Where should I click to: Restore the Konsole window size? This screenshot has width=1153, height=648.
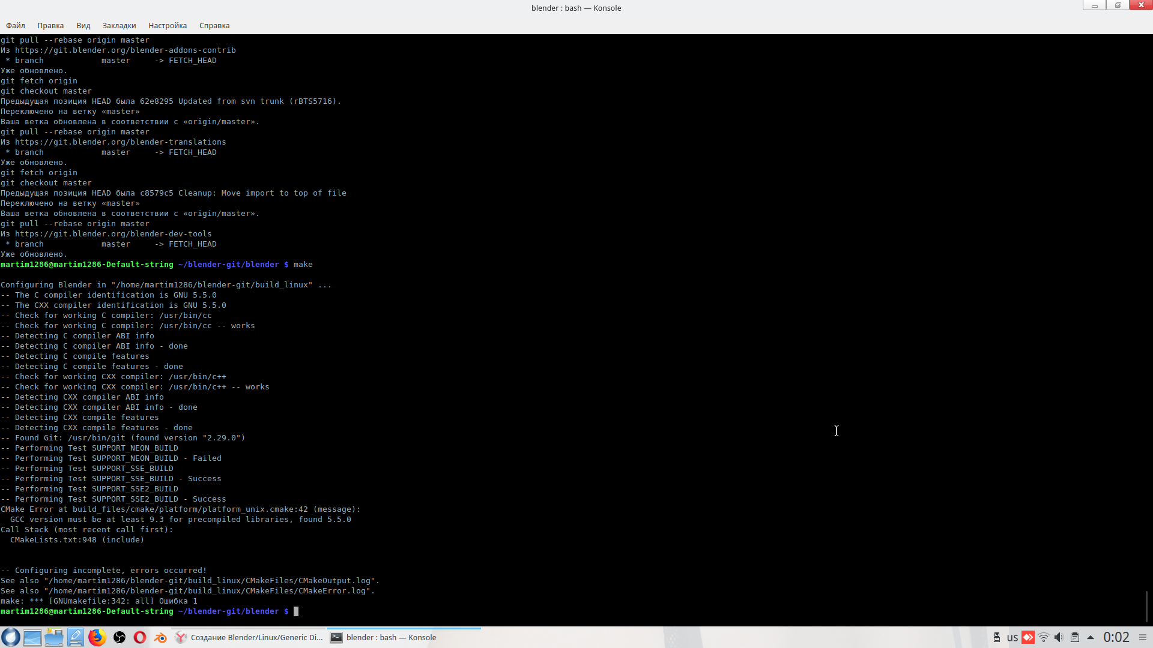point(1118,5)
